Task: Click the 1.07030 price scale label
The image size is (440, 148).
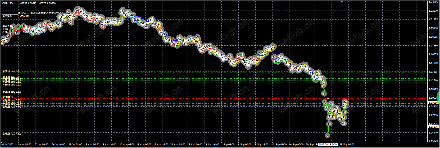Action: [433, 115]
